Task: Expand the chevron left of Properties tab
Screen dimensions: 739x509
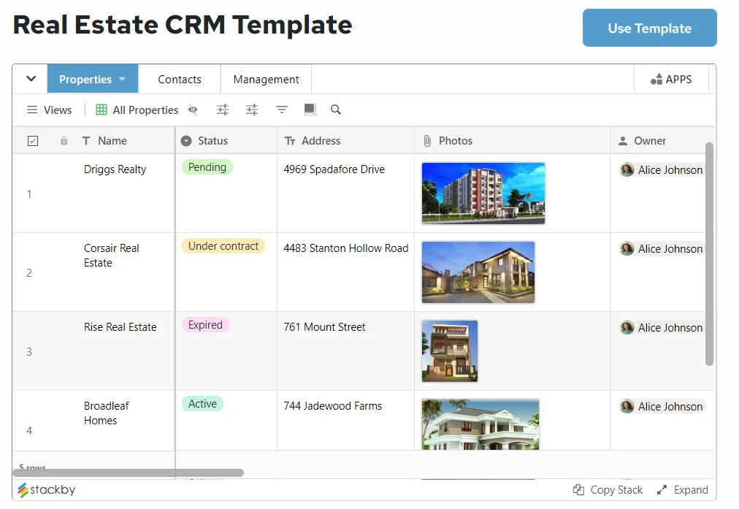Action: coord(30,78)
